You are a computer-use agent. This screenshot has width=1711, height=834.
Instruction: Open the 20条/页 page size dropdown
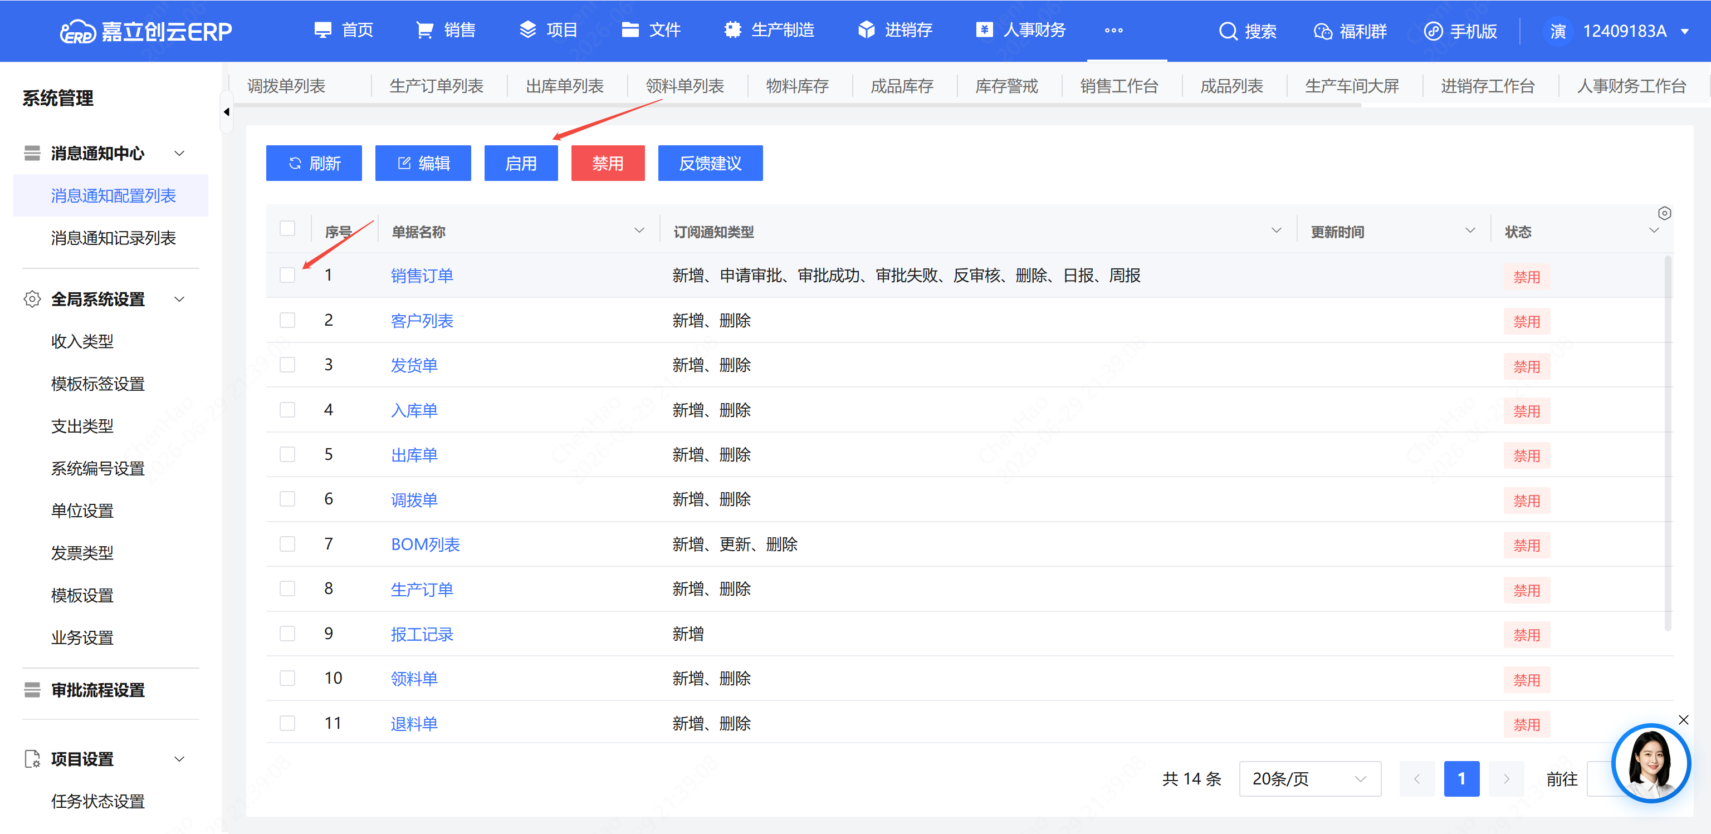click(x=1310, y=779)
